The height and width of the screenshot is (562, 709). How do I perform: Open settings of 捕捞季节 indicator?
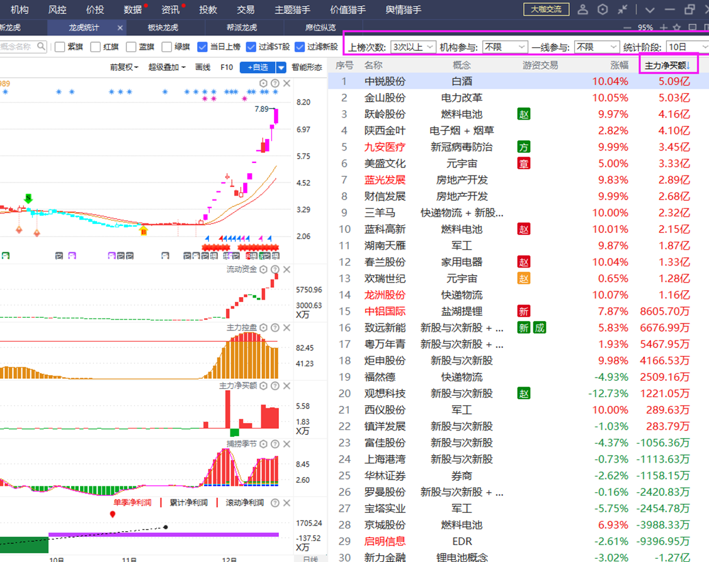click(263, 444)
